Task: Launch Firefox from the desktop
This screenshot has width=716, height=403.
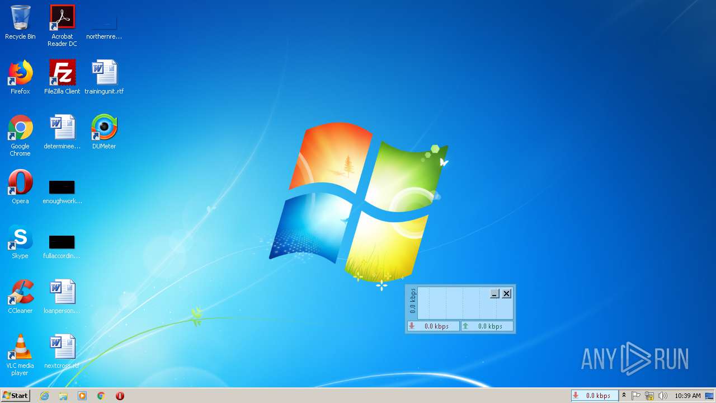Action: tap(20, 78)
